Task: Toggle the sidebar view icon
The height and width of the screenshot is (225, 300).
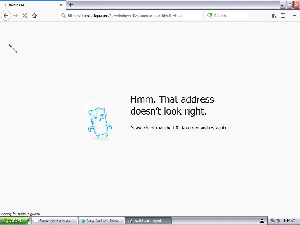Action: pyautogui.click(x=283, y=16)
